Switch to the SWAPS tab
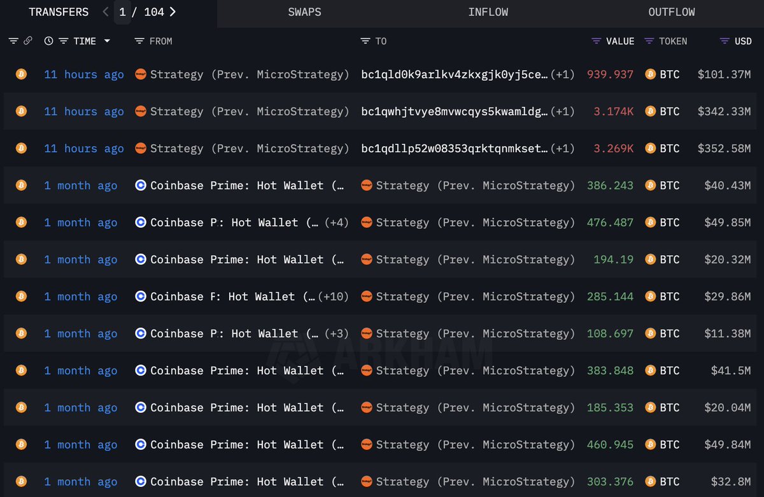The height and width of the screenshot is (497, 764). coord(304,12)
